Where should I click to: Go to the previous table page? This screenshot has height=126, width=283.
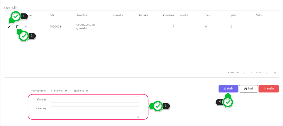[252, 72]
